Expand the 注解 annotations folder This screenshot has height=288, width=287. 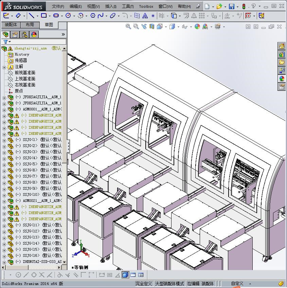click(4, 67)
